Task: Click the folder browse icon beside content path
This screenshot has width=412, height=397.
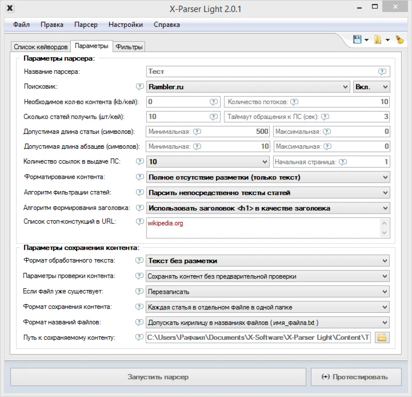Action: (382, 338)
